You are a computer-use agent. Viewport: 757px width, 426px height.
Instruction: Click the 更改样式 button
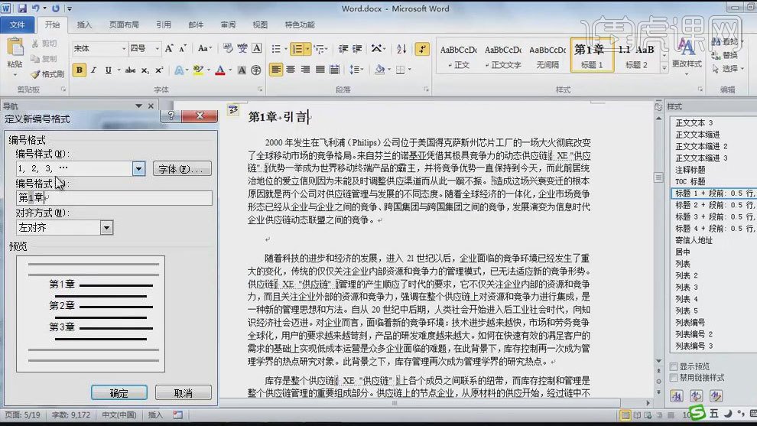[x=687, y=54]
